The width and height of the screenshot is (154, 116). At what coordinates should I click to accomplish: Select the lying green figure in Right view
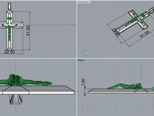pos(125,86)
